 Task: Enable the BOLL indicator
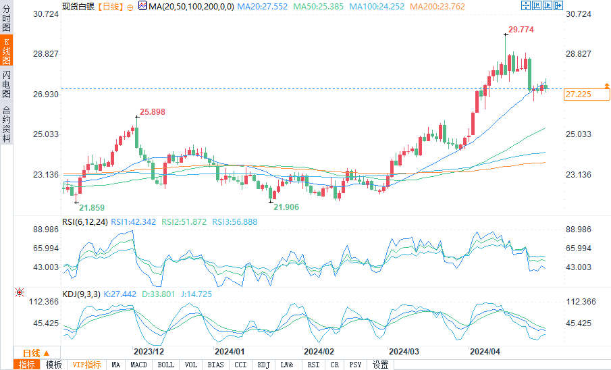(165, 365)
